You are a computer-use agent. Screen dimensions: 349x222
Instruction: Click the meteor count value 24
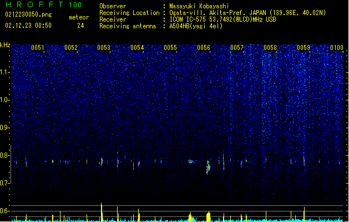(80, 26)
